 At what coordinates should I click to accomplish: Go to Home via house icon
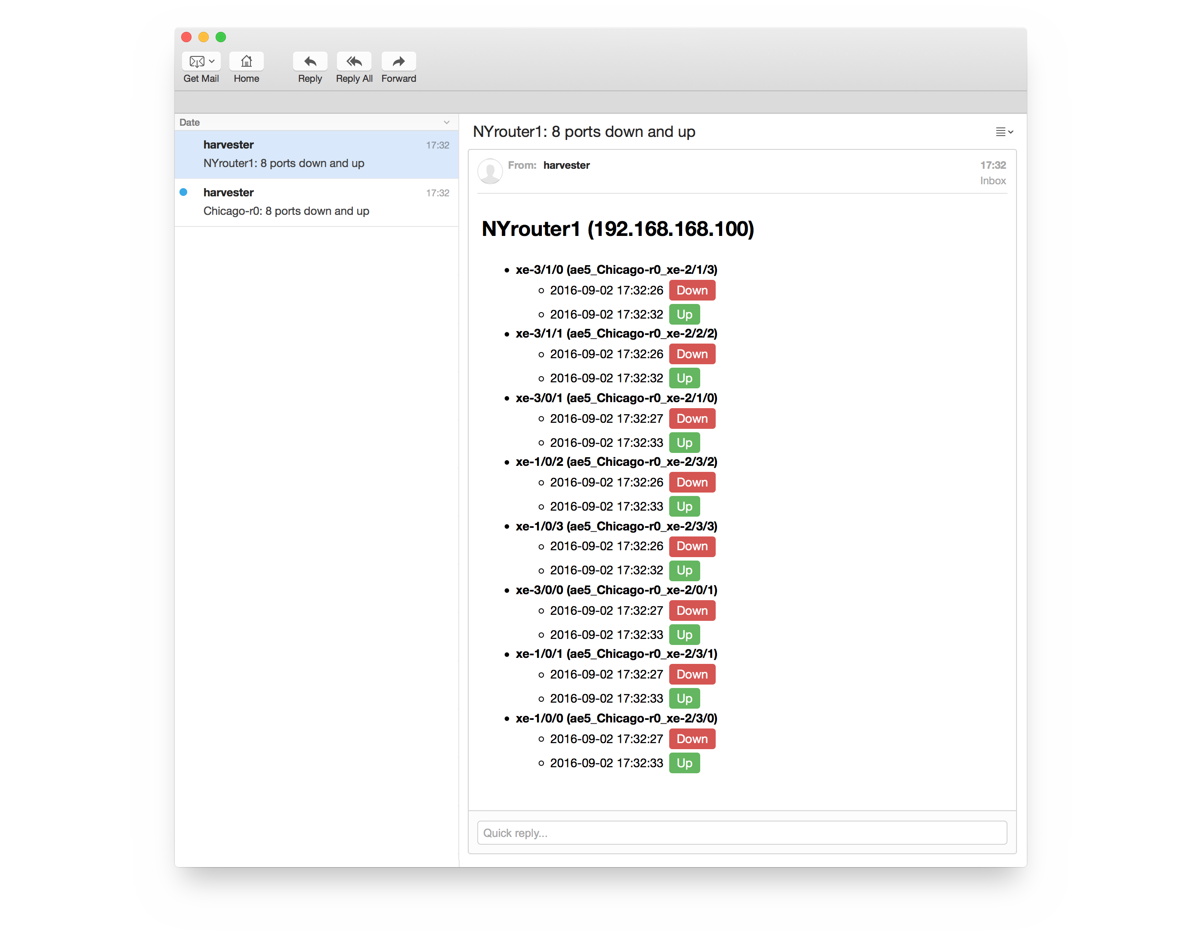[x=246, y=61]
